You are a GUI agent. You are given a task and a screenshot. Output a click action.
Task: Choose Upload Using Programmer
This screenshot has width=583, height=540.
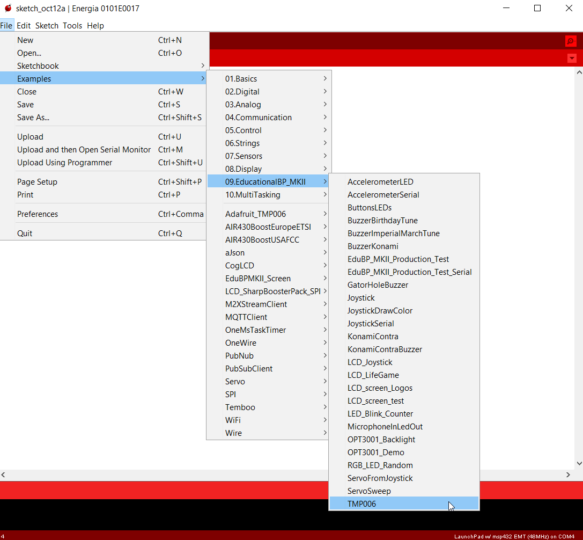[104, 163]
